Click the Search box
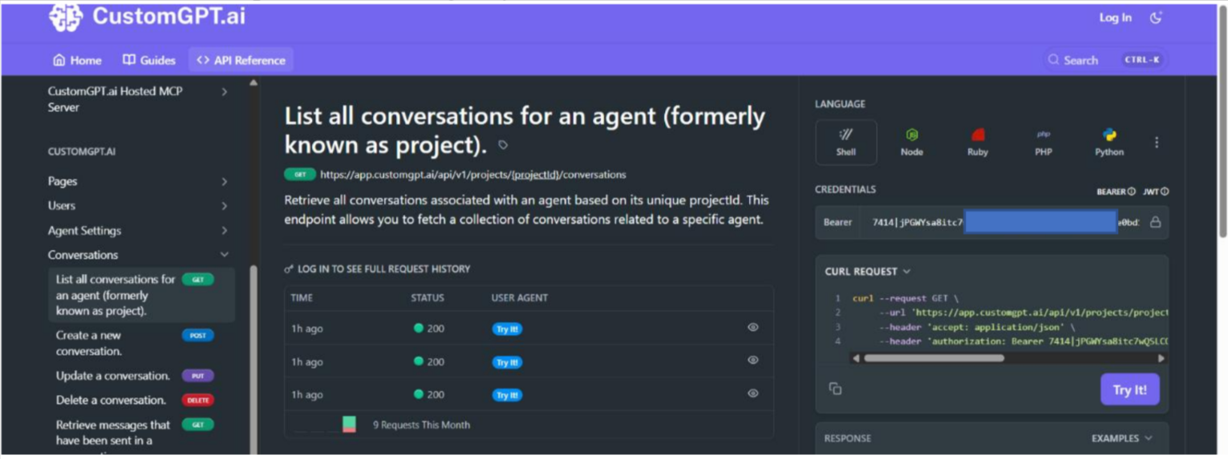 pos(1104,60)
